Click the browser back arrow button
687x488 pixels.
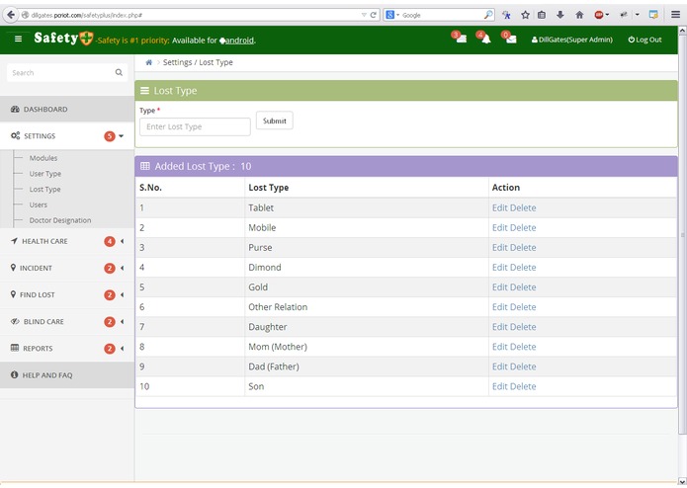click(11, 15)
